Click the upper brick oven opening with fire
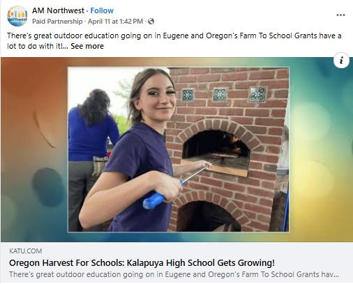The width and height of the screenshot is (353, 284). (216, 148)
